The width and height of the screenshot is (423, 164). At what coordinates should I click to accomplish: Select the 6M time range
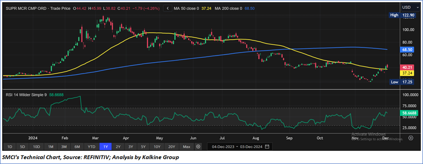[77, 147]
